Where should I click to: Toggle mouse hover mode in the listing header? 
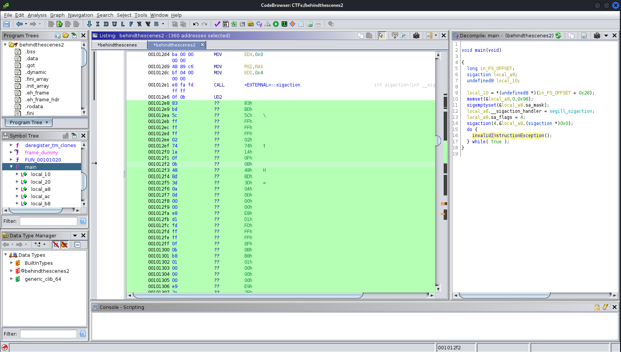[382, 35]
